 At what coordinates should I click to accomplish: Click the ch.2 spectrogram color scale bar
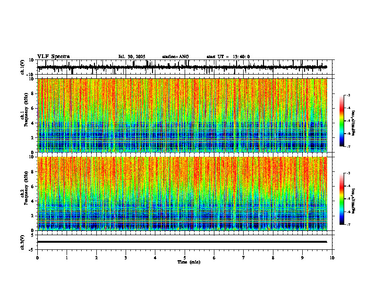[x=341, y=199]
